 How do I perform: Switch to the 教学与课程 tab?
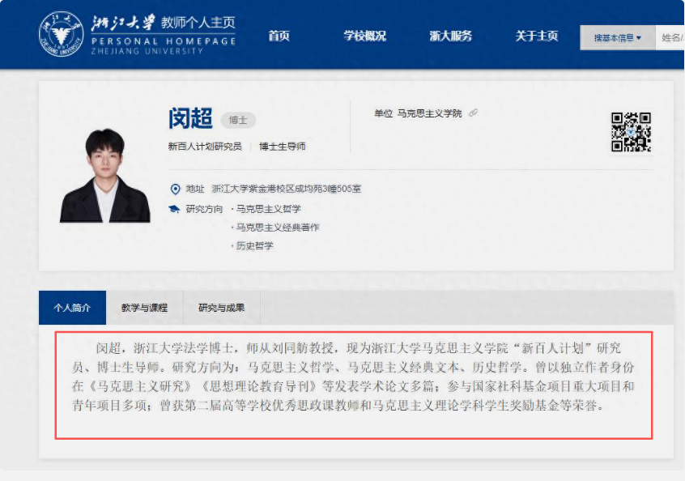[145, 308]
